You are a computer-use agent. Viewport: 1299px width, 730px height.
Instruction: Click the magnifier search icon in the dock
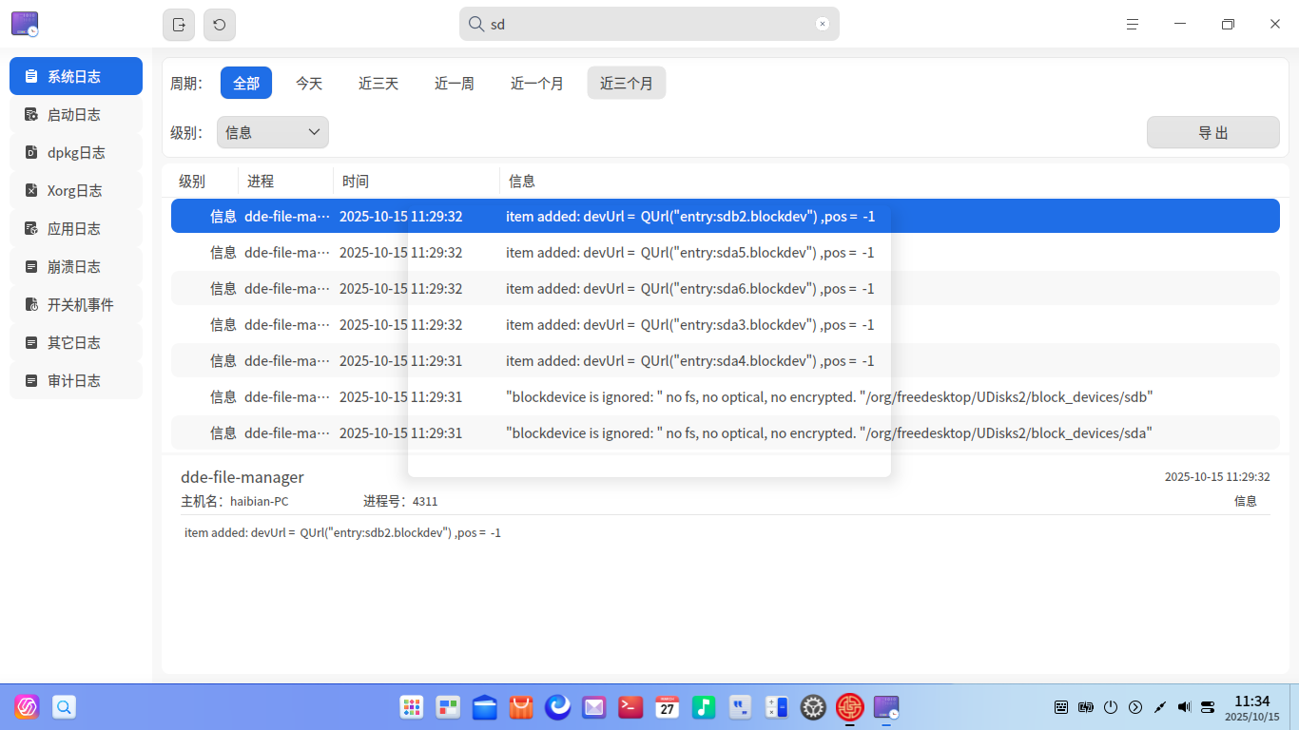(64, 707)
